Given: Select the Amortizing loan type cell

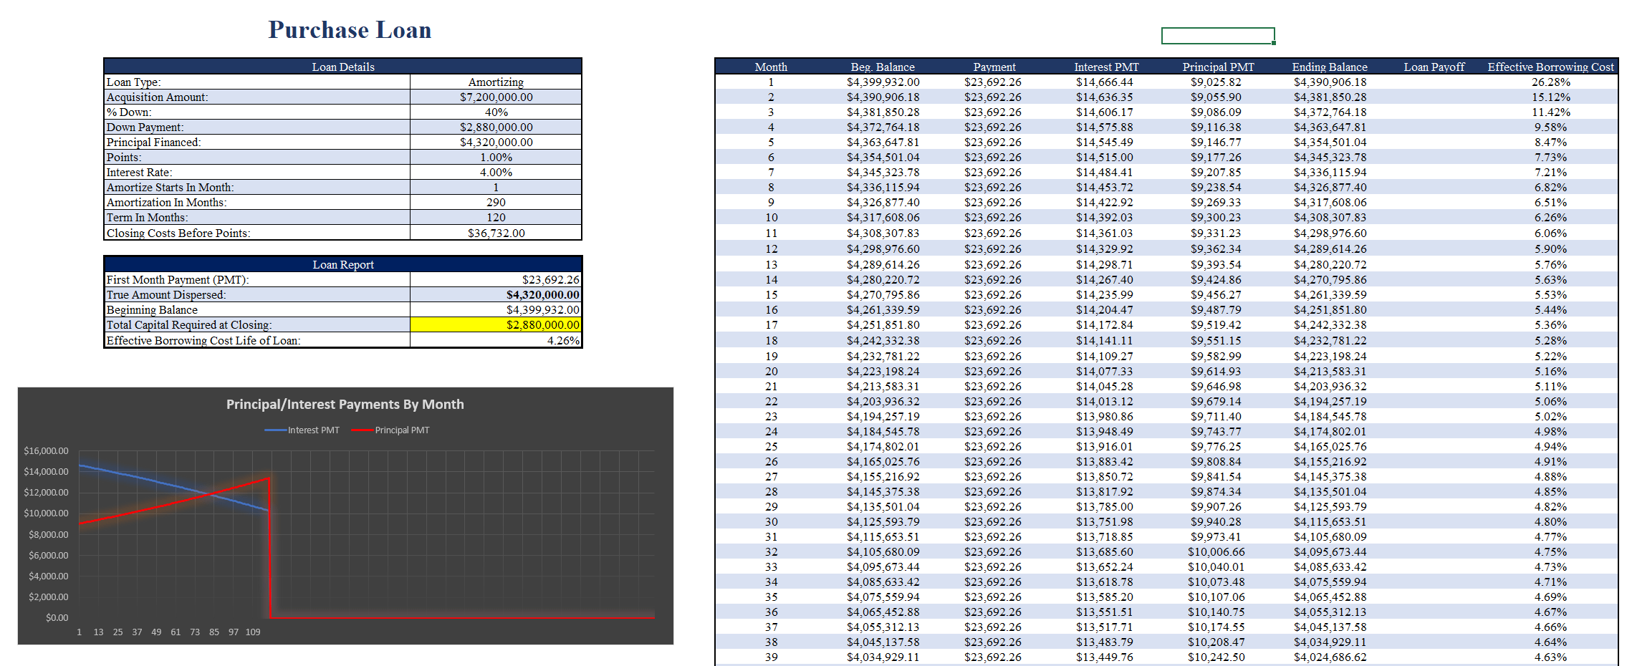Looking at the screenshot, I should [x=494, y=82].
